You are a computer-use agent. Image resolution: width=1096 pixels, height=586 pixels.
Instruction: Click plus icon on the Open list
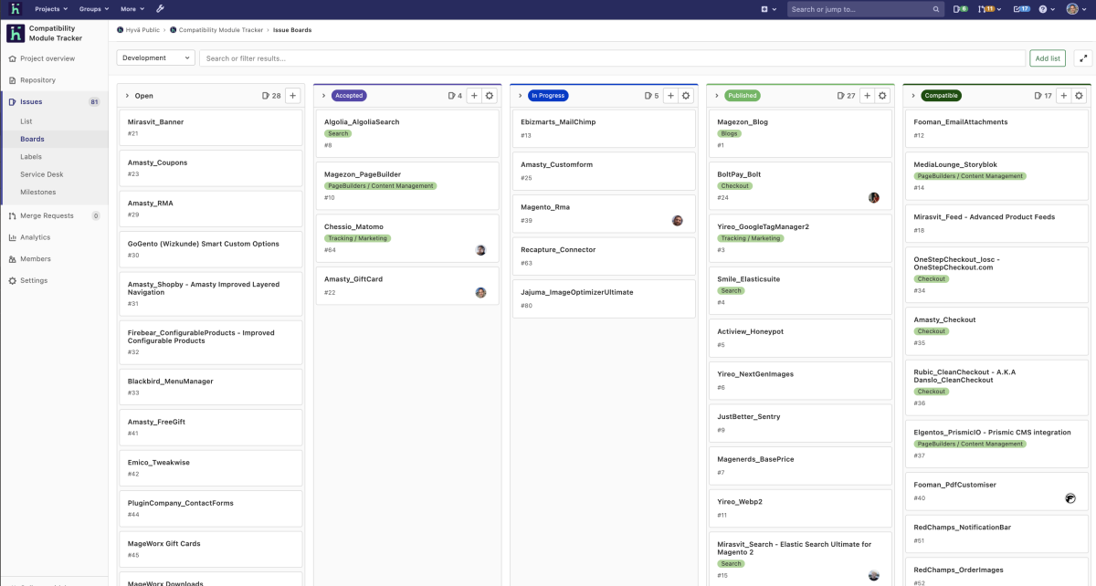[x=292, y=95]
